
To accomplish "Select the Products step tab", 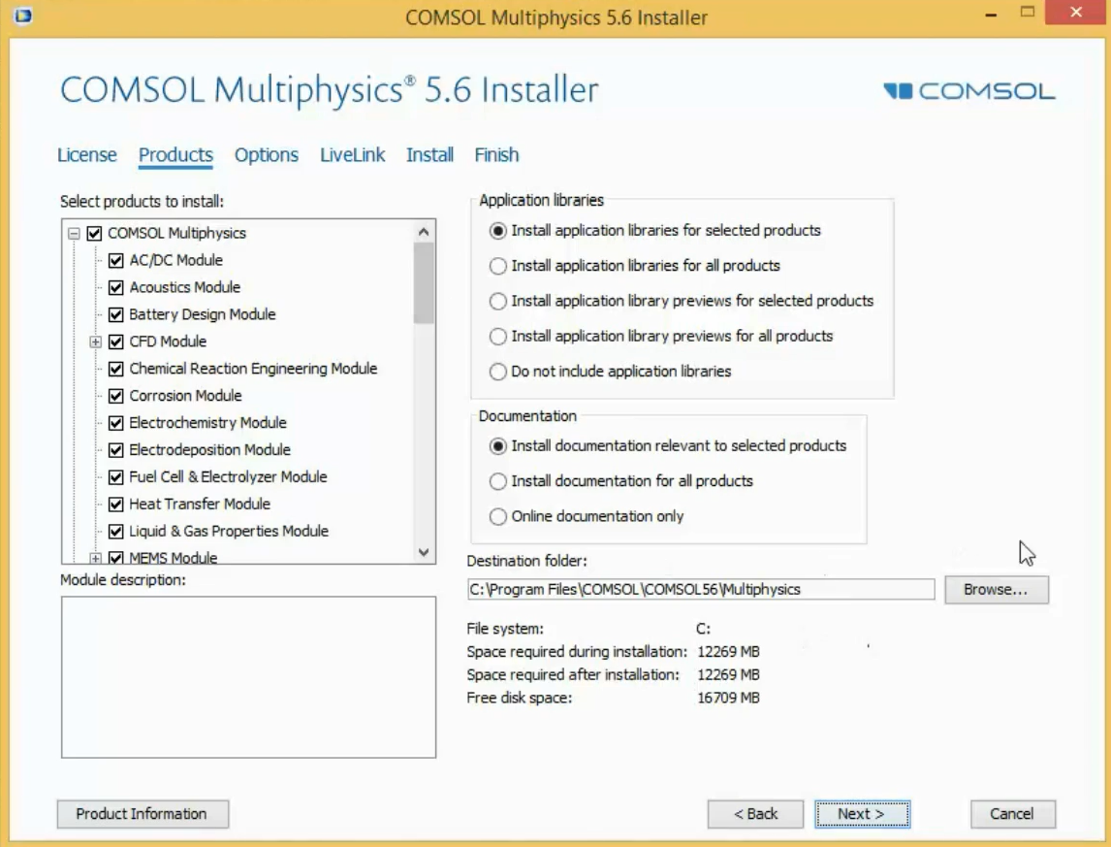I will 175,154.
